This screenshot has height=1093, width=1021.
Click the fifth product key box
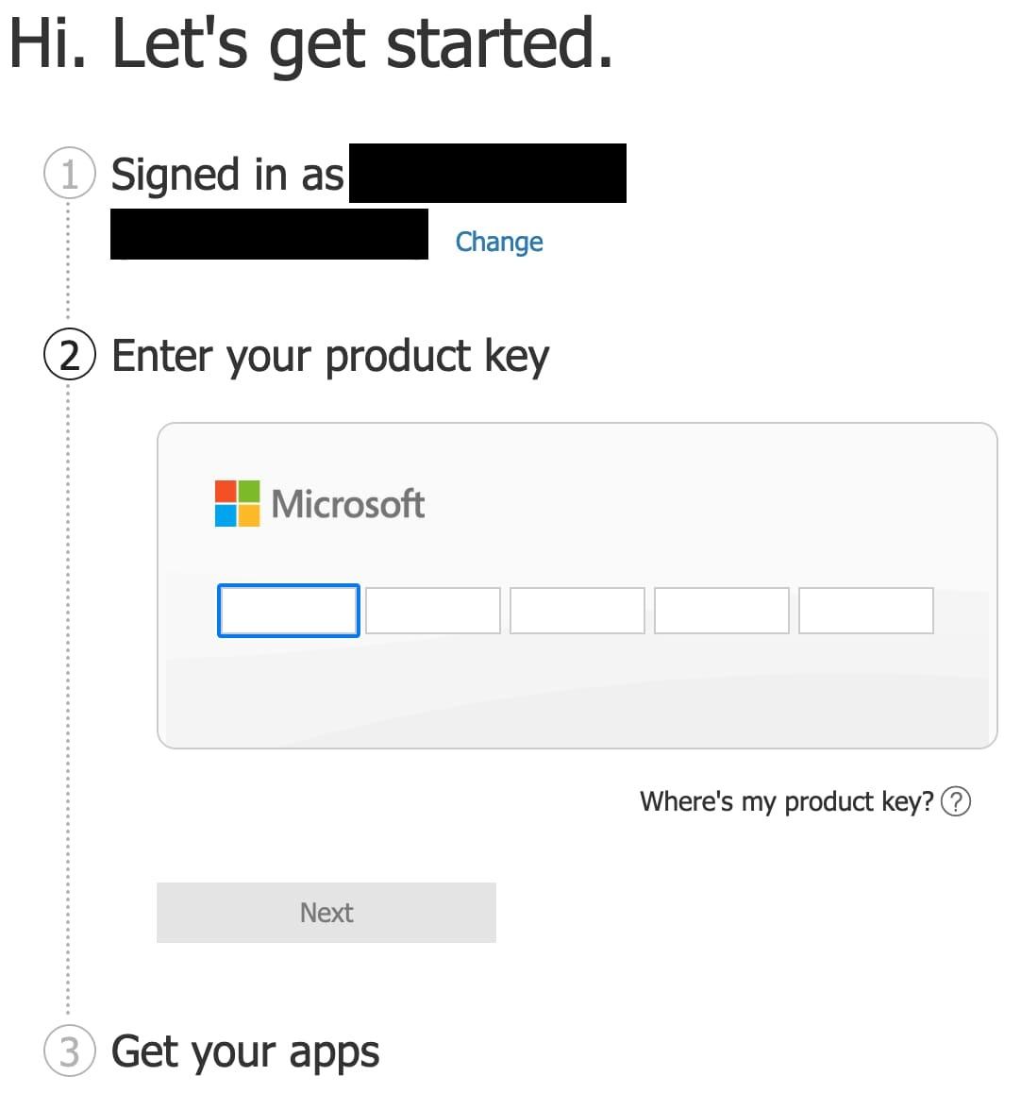point(865,611)
